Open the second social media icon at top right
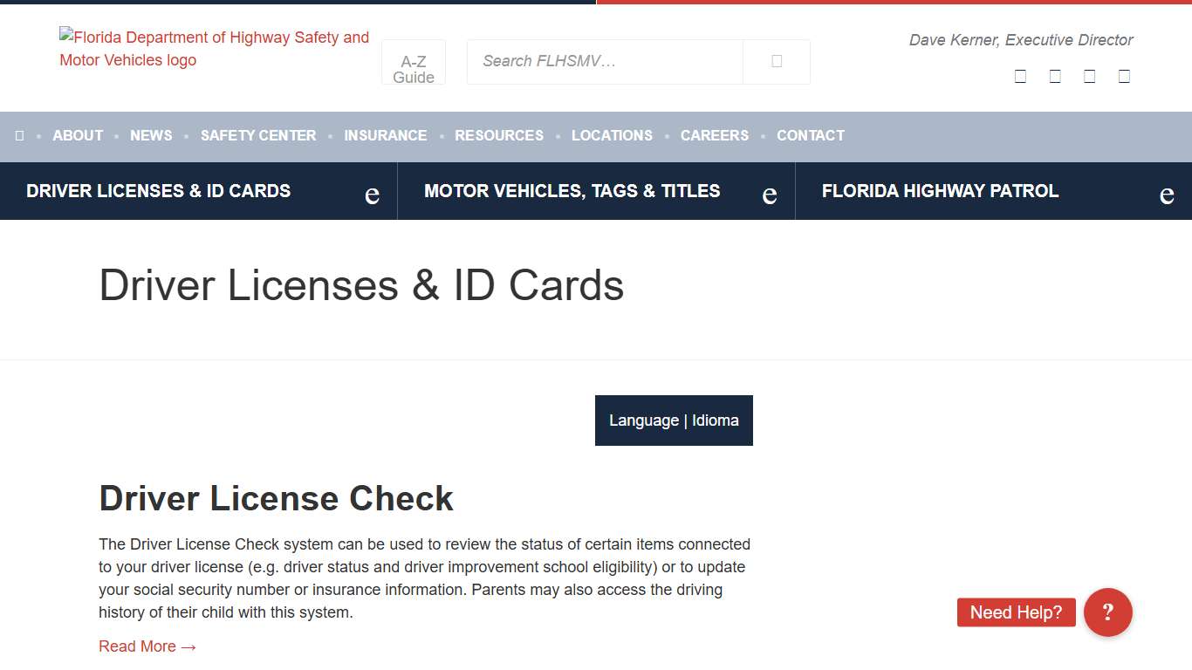This screenshot has height=670, width=1192. (1054, 76)
